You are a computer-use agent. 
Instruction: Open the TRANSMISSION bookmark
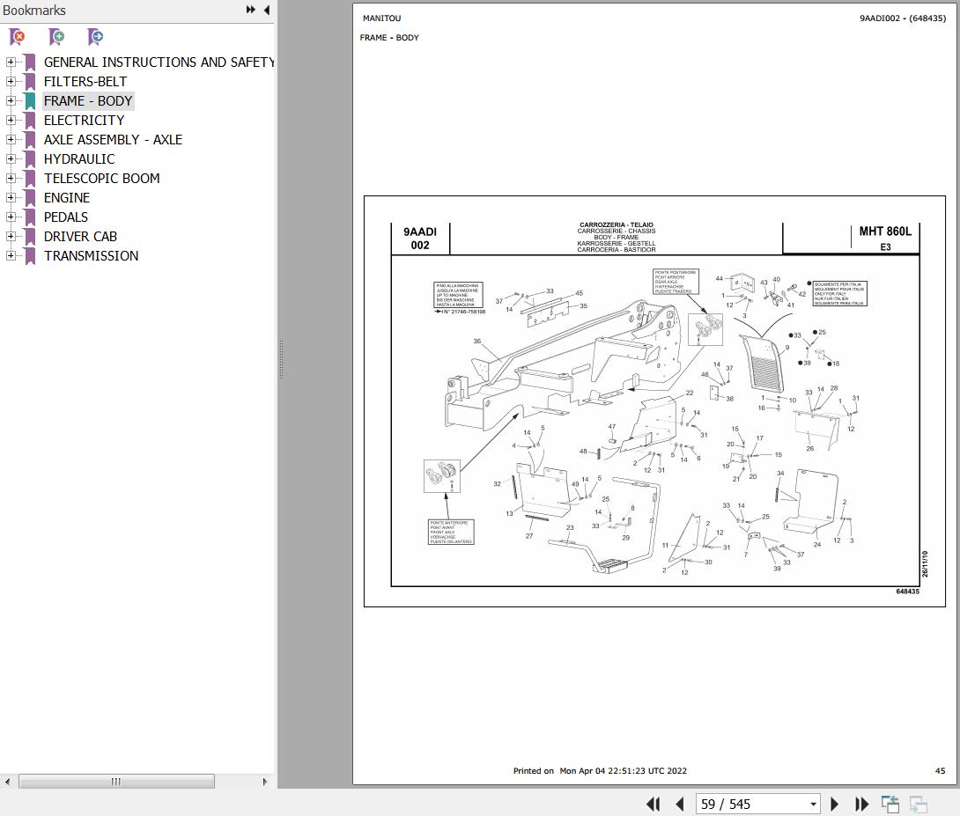click(x=91, y=255)
